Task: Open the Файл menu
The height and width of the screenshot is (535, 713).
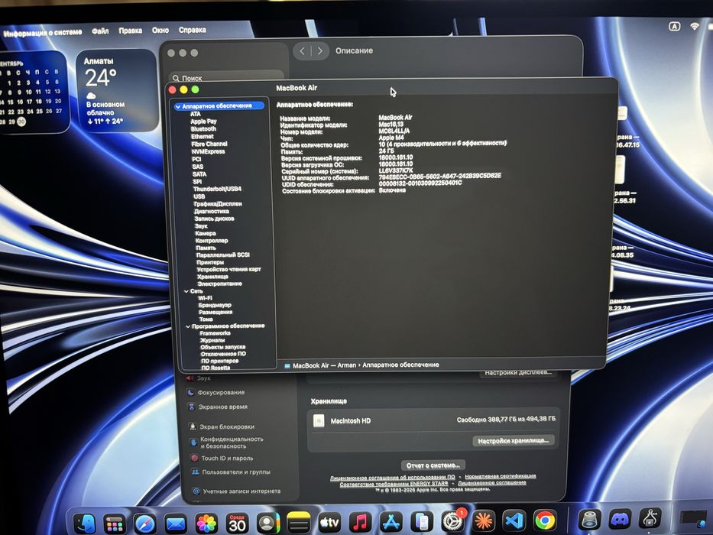Action: pyautogui.click(x=100, y=31)
